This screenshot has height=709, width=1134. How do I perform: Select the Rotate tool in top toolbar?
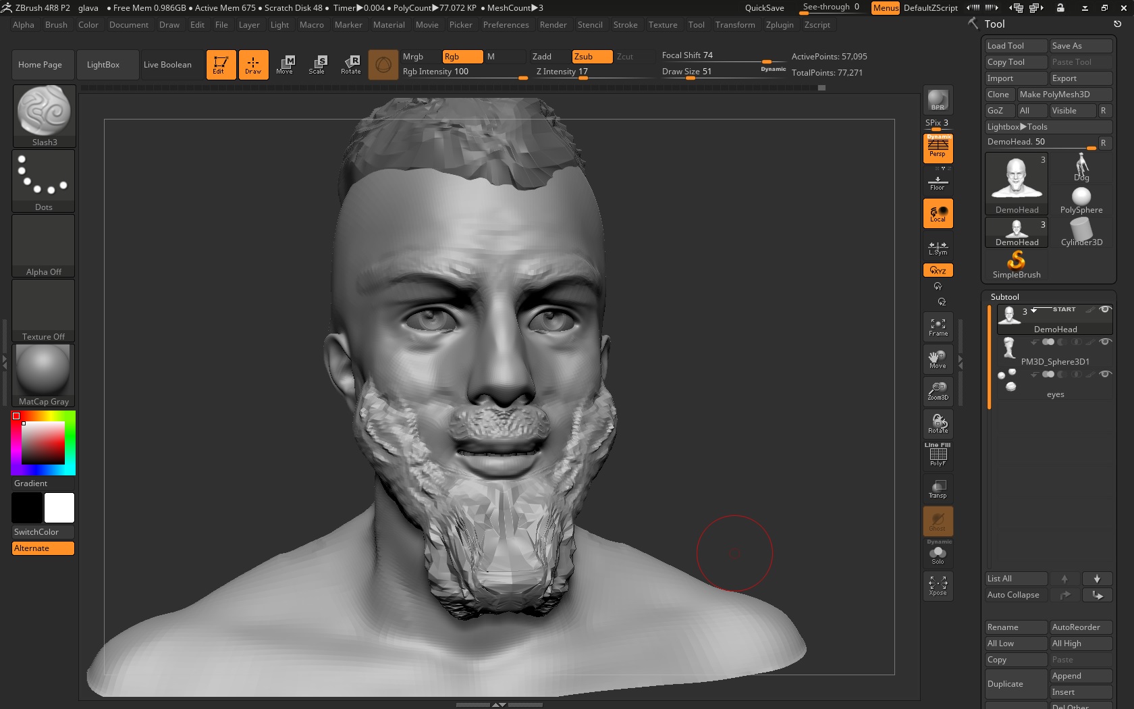tap(350, 65)
